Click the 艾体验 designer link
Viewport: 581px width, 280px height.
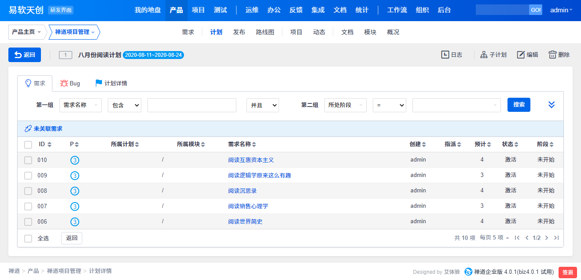(x=452, y=272)
